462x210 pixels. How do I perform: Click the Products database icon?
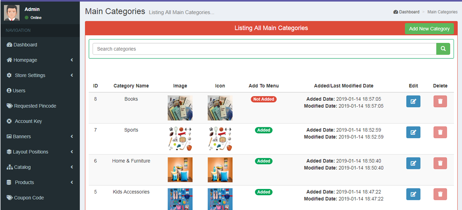(9, 183)
